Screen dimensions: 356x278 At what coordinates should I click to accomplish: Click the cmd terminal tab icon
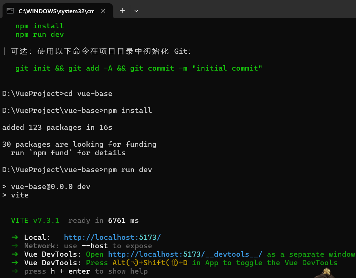(10, 11)
